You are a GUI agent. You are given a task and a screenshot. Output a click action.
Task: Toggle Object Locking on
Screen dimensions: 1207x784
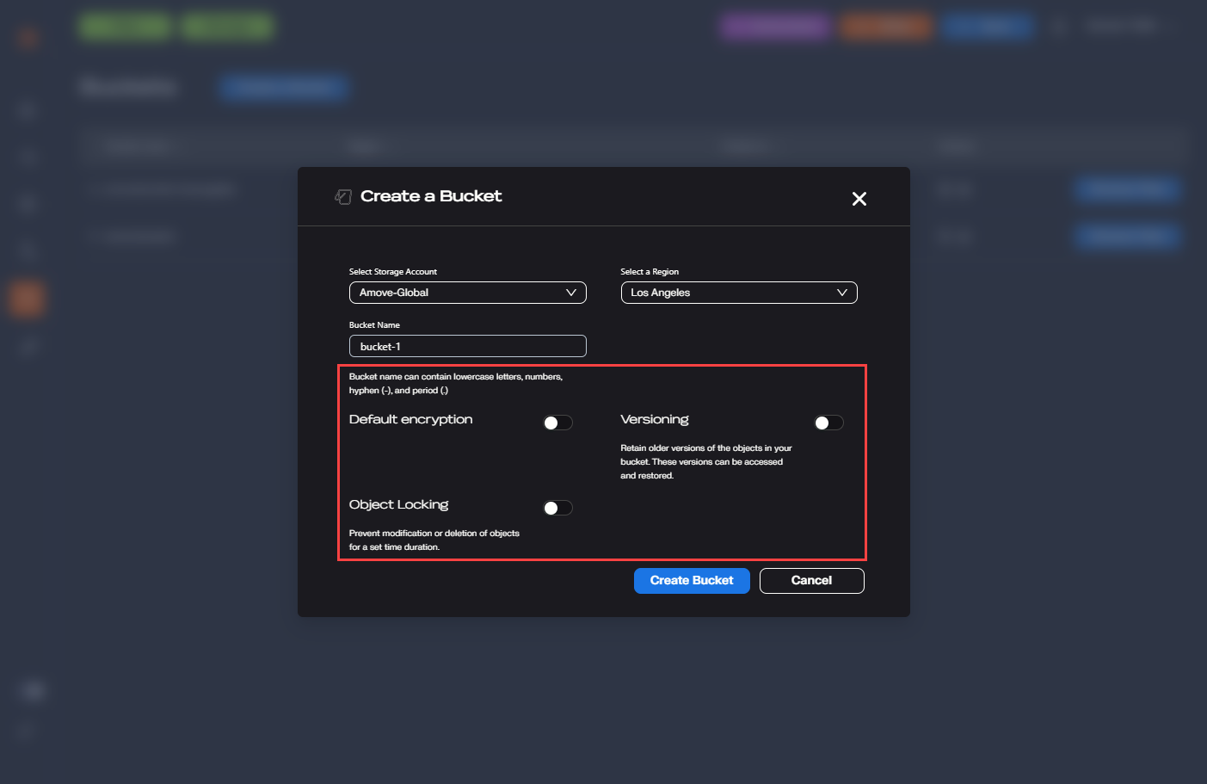click(x=557, y=508)
